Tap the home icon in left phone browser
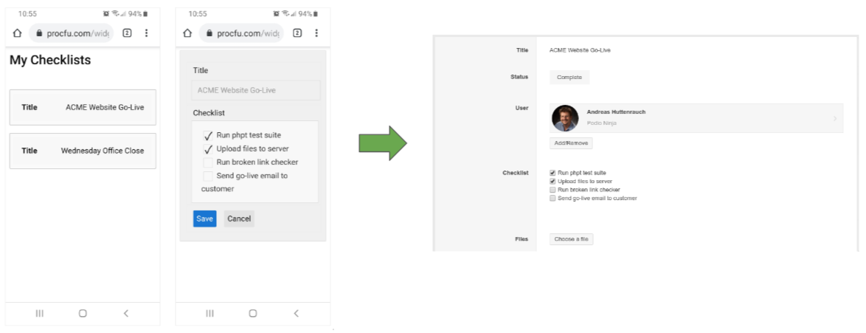866x333 pixels. 17,33
